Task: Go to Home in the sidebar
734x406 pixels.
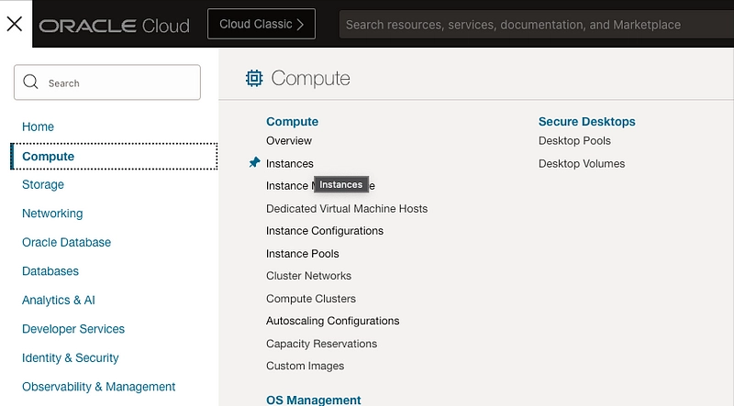Action: pos(38,126)
